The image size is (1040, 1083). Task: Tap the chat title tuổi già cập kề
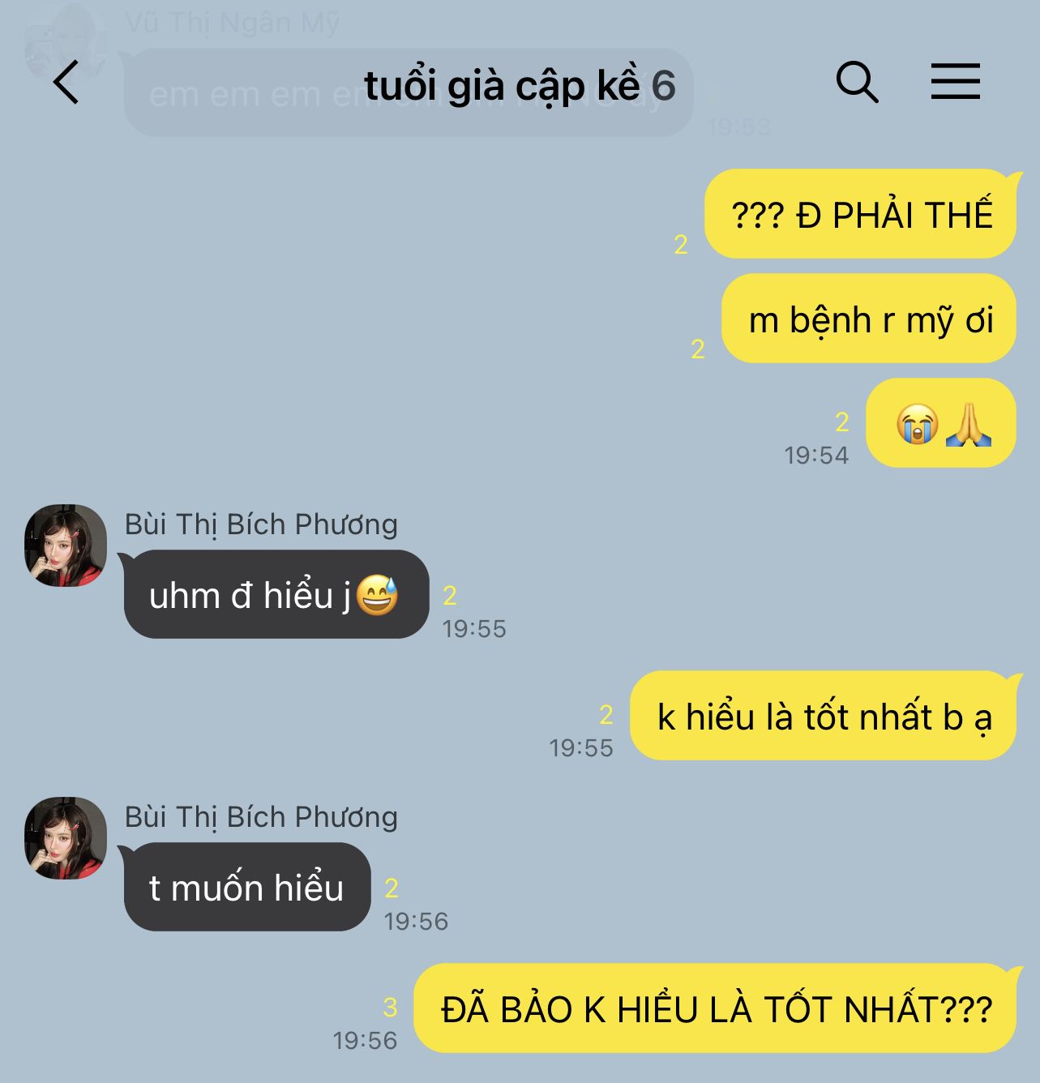click(x=502, y=86)
